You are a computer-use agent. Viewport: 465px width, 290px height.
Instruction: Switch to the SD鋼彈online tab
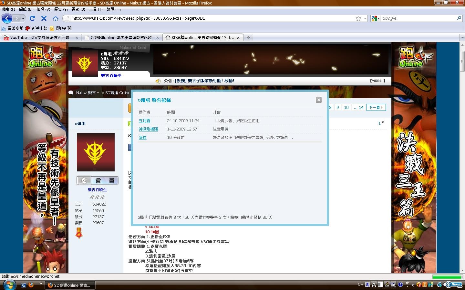[122, 38]
